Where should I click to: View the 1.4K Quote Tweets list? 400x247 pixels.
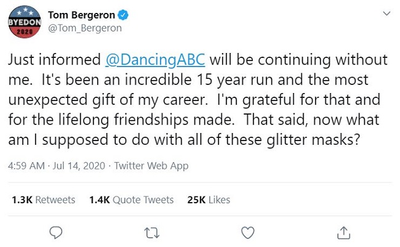(x=131, y=200)
